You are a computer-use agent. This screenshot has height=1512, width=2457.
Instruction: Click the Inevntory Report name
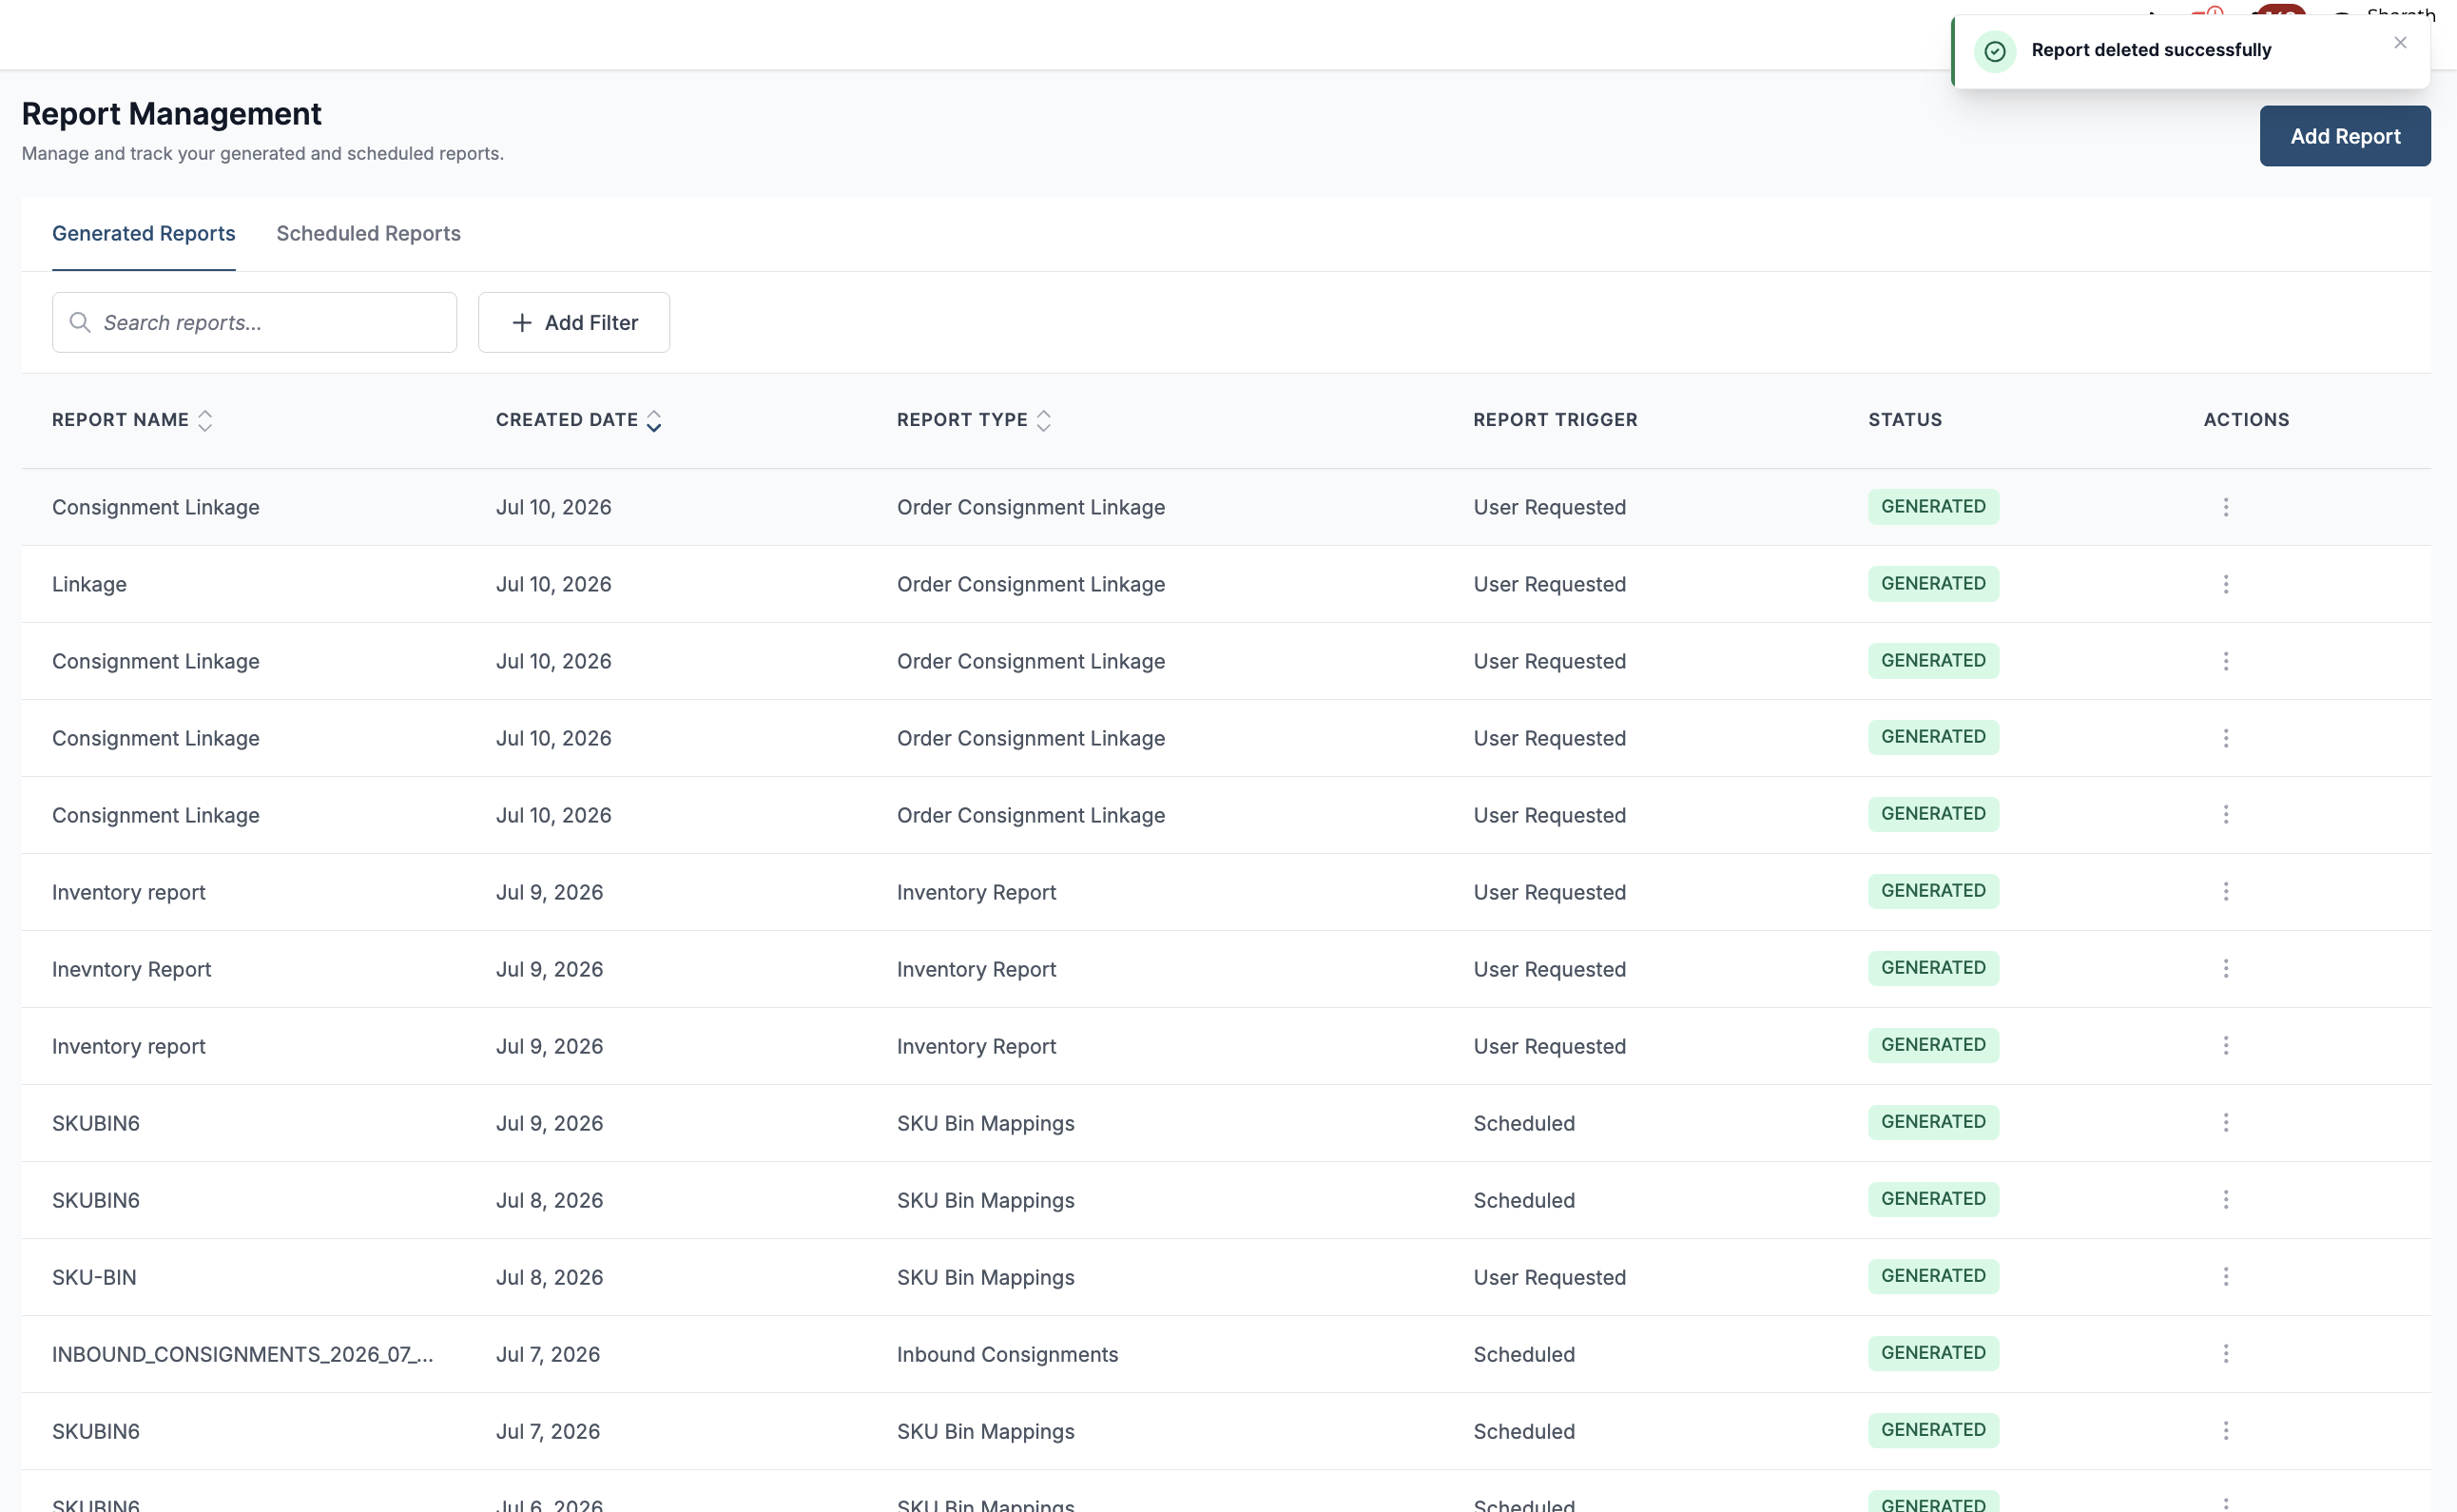[x=131, y=969]
